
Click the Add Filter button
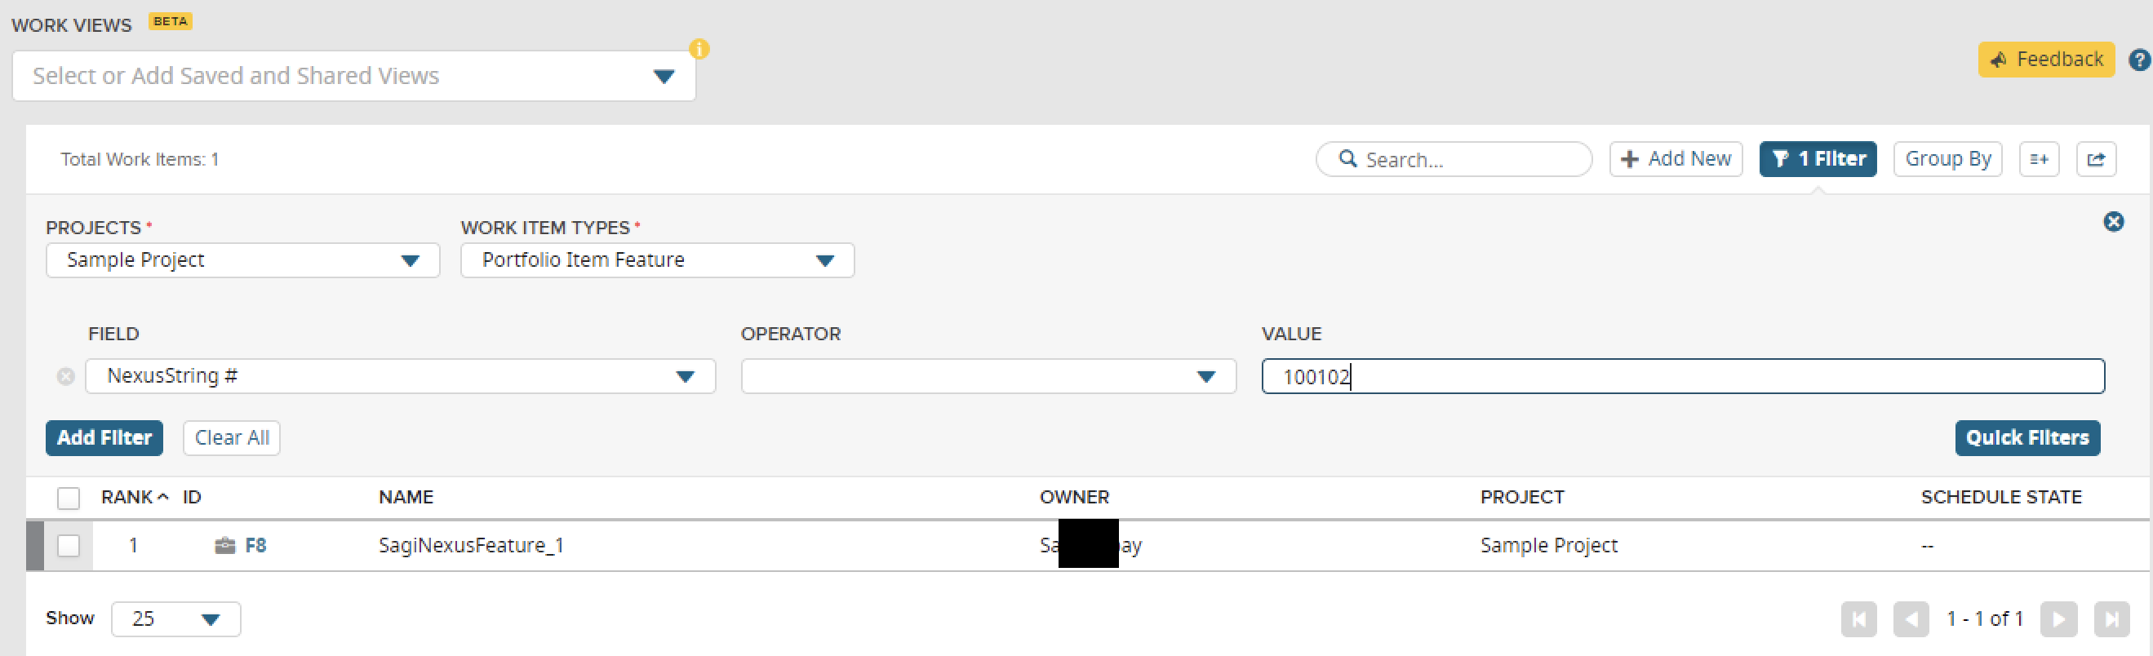[104, 438]
